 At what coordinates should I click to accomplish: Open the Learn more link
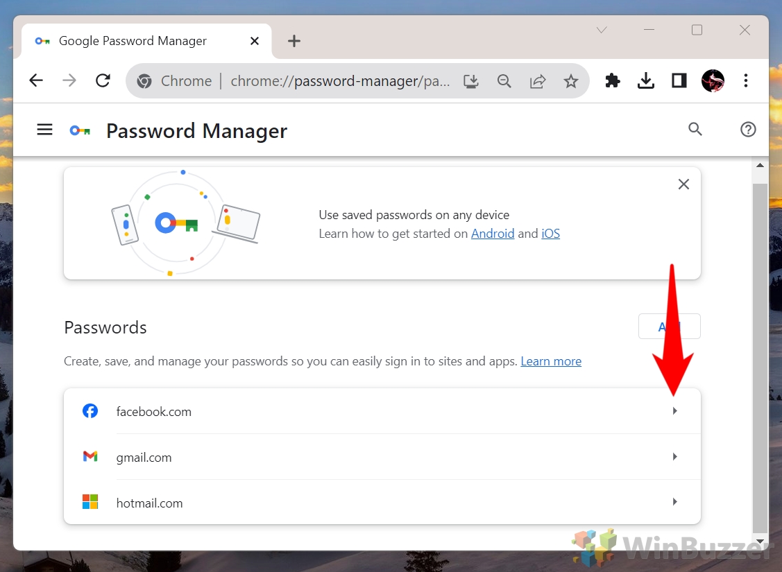click(550, 361)
